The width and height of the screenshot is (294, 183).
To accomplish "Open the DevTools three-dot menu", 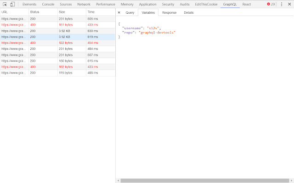I will [x=282, y=4].
